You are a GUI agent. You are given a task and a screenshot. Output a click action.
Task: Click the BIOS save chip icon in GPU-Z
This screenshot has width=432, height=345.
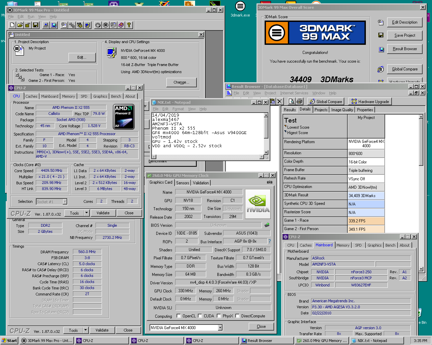pyautogui.click(x=267, y=225)
